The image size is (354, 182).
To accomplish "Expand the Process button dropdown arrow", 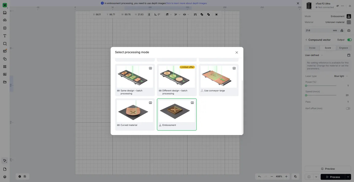I will point(348,177).
